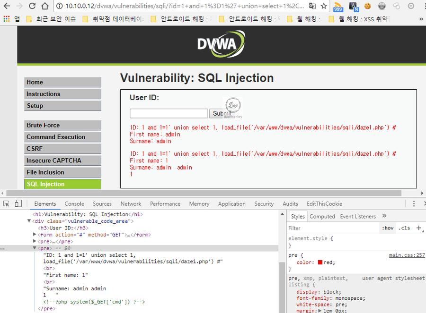Activate the DevTools inspect element picker
Image resolution: width=426 pixels, height=313 pixels.
tap(6, 203)
